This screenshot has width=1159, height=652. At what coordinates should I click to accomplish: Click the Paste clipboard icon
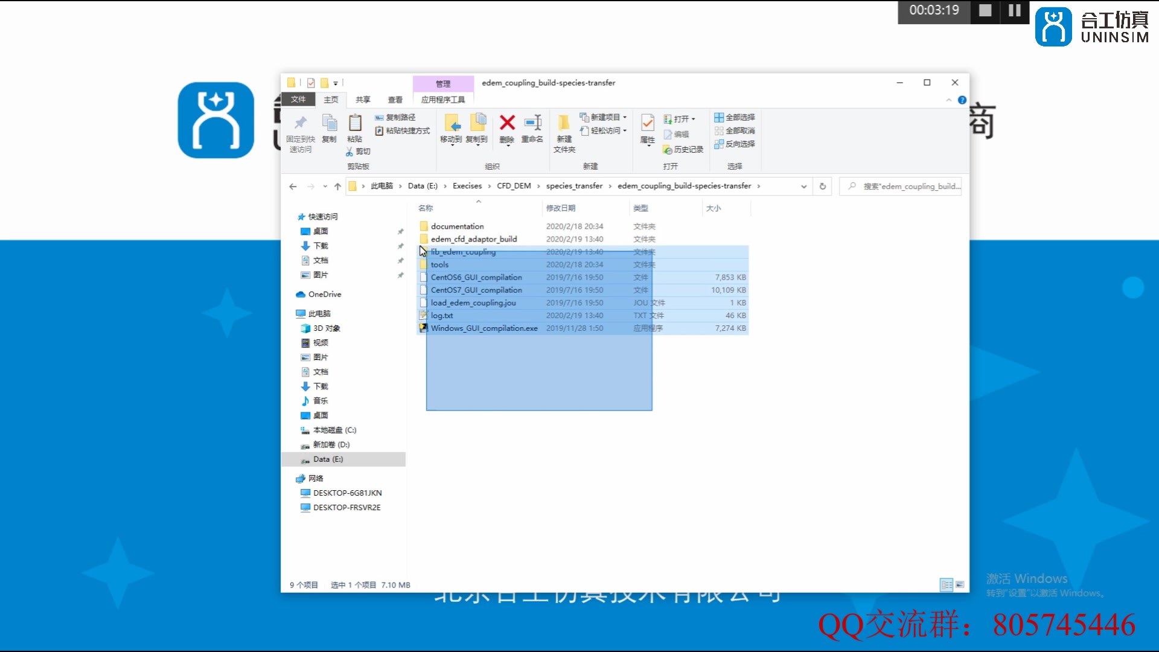[x=355, y=123]
